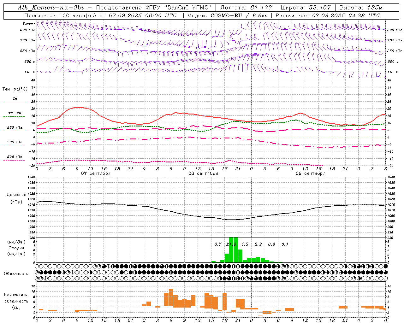The width and height of the screenshot is (404, 323).
Task: Click the 21.6 precipitation total value
Action: pyautogui.click(x=231, y=244)
